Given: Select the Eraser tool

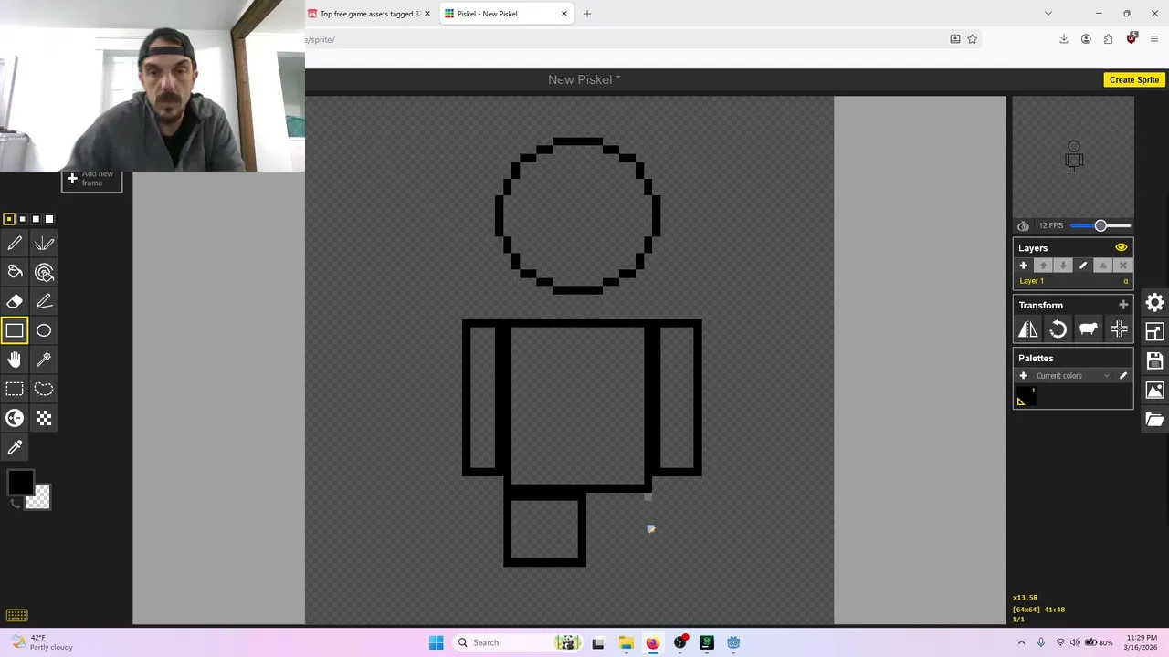Looking at the screenshot, I should (15, 301).
